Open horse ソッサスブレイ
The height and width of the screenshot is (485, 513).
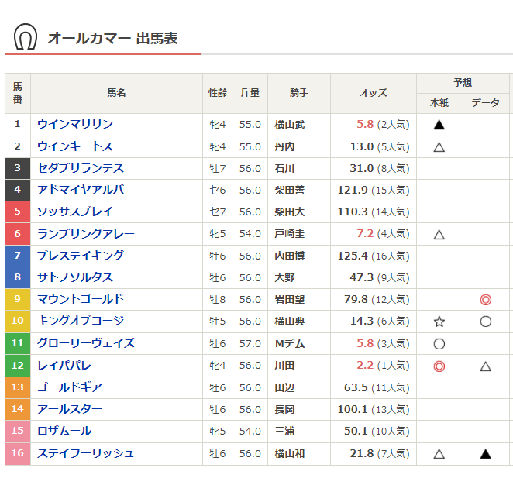(x=75, y=212)
